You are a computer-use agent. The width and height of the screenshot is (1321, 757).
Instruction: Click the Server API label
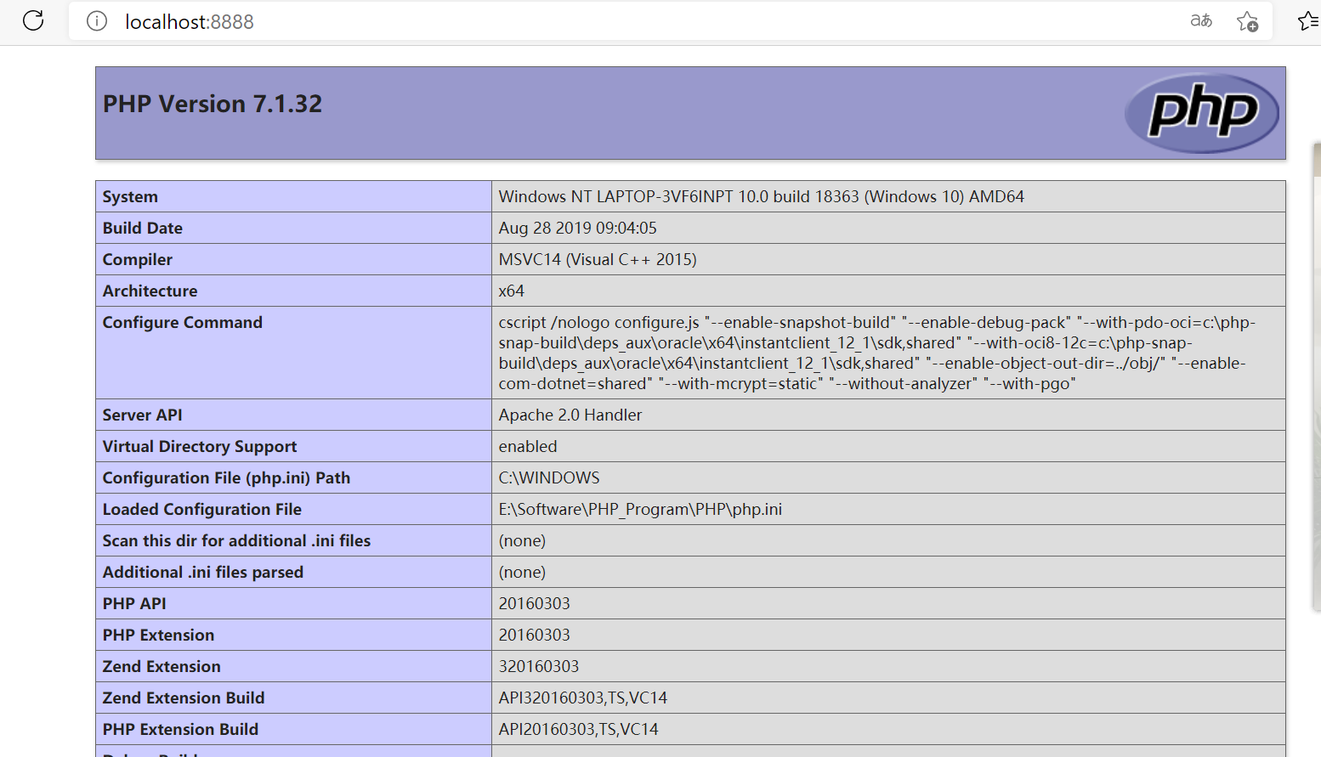[x=142, y=415]
